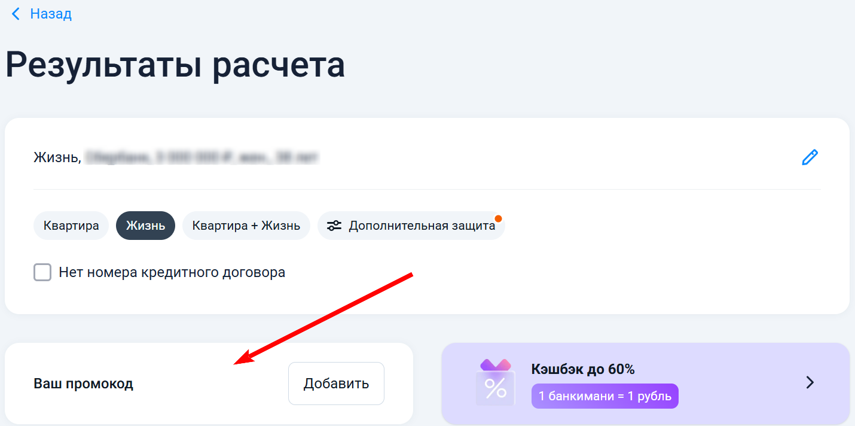This screenshot has height=426, width=855.
Task: Click the Добавить button
Action: pos(335,383)
